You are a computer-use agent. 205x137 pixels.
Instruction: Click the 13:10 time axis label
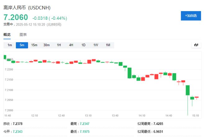[88, 116]
